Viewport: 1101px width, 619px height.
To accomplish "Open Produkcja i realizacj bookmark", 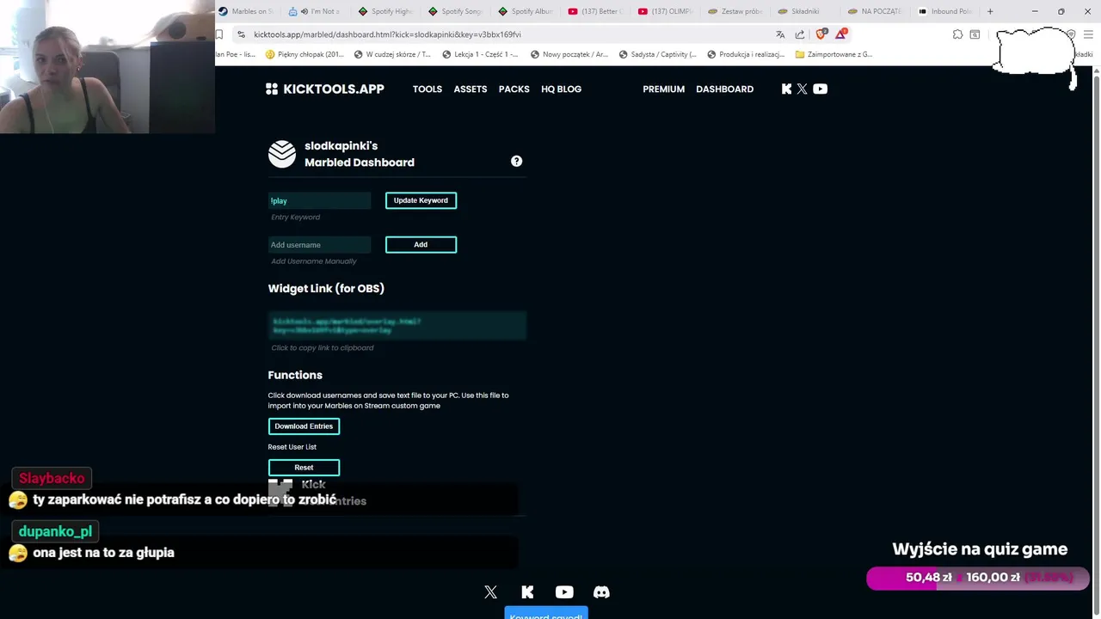I will tap(746, 54).
